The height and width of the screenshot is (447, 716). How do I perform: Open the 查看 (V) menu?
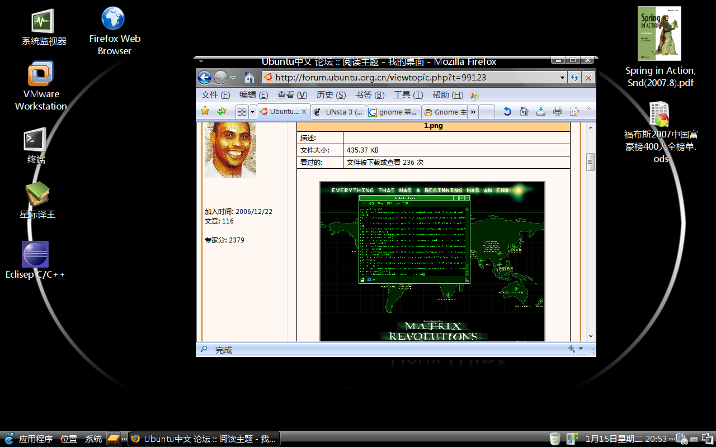[293, 95]
